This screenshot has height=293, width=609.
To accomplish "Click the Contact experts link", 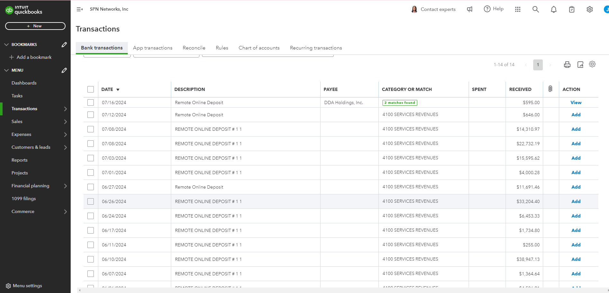I will (x=438, y=9).
